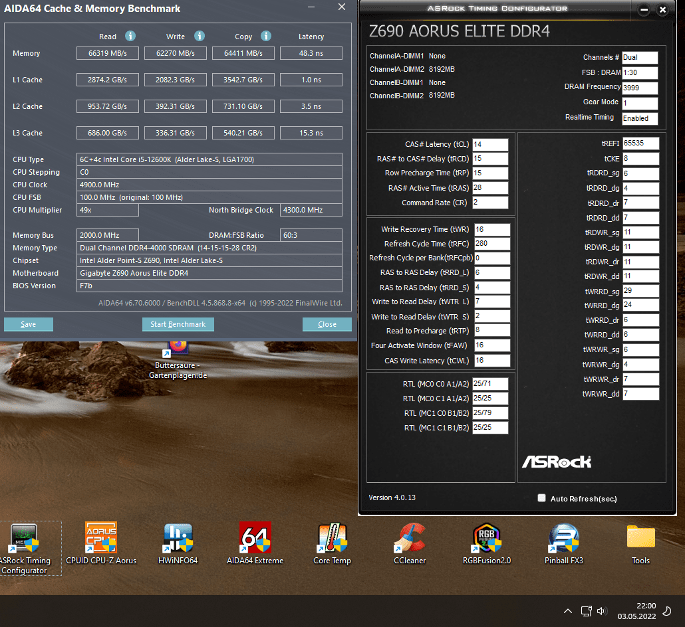This screenshot has width=685, height=627.
Task: Open ASRock Timing Configurator desktop shortcut
Action: pos(25,549)
